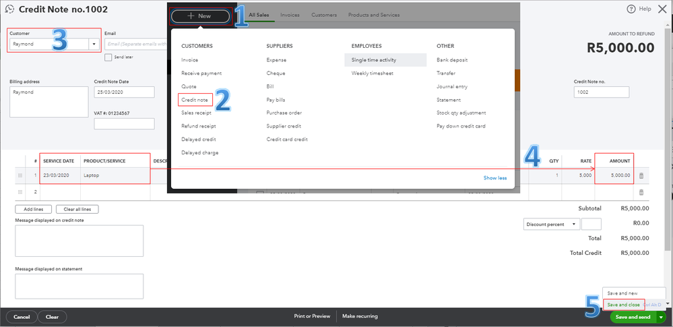Click the green Save and send button
This screenshot has height=327, width=673.
(x=633, y=317)
